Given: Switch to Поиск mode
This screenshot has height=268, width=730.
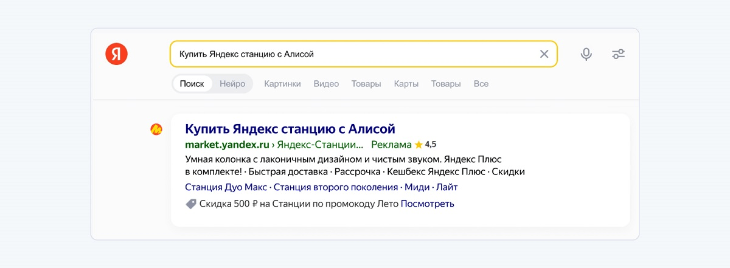Looking at the screenshot, I should (x=192, y=84).
